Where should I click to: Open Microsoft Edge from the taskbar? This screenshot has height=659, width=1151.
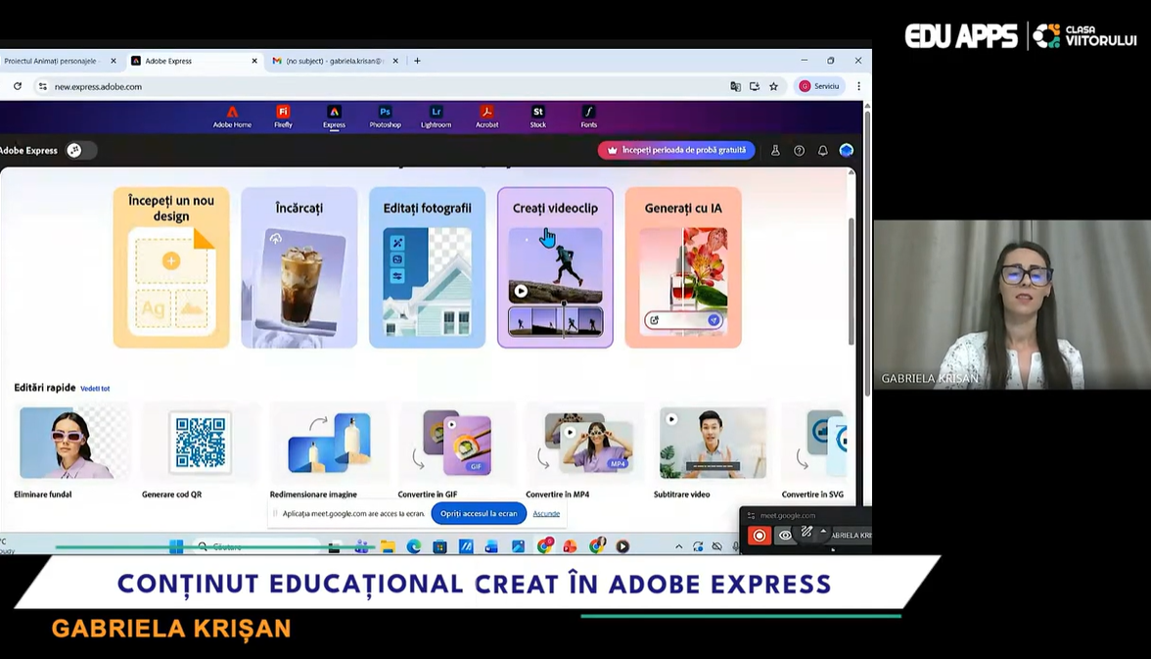pyautogui.click(x=414, y=546)
